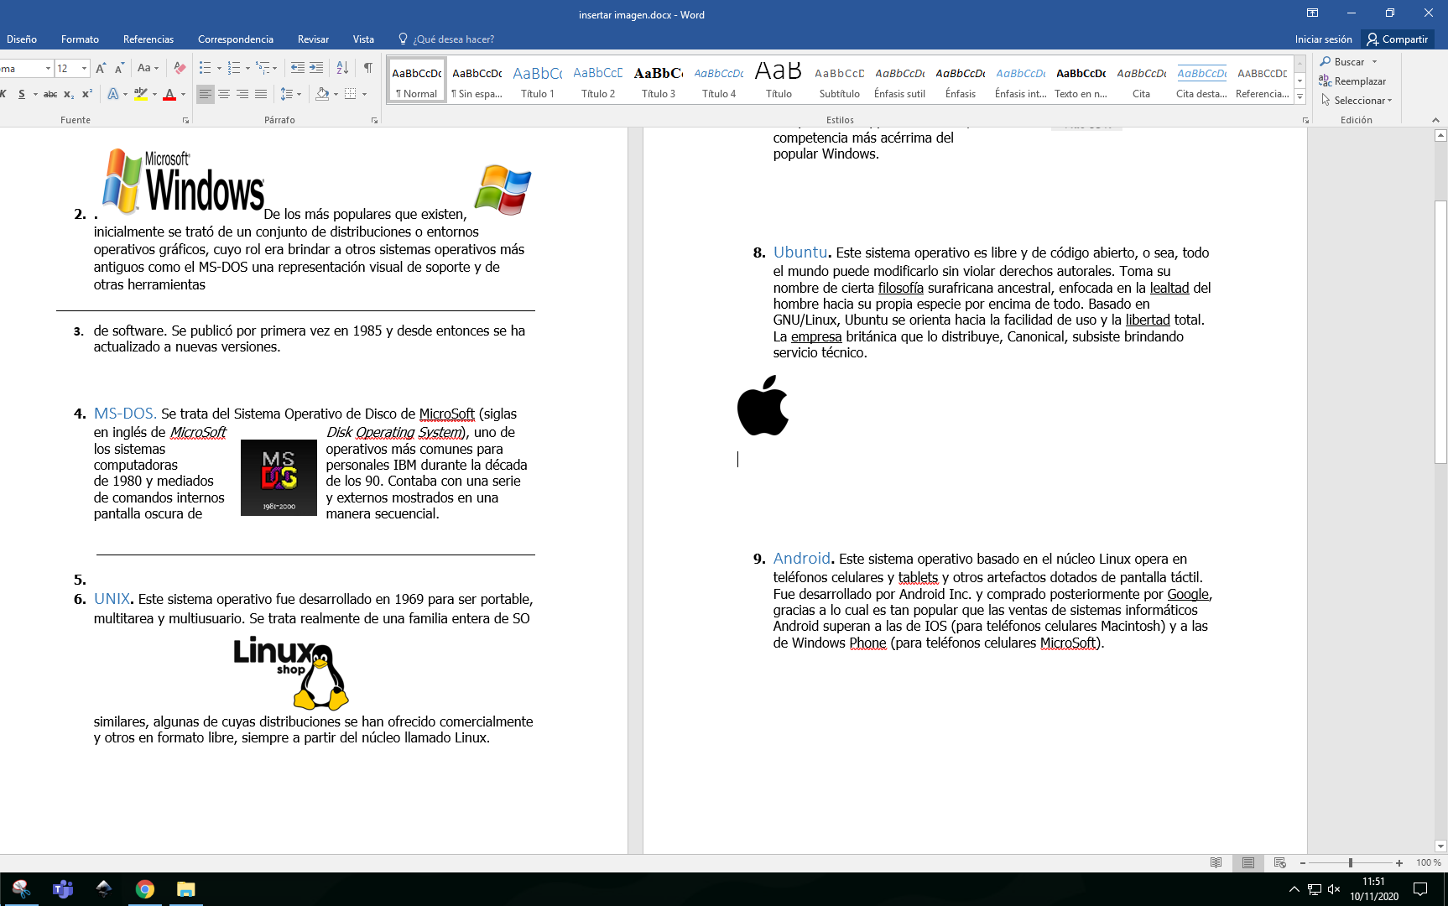Insert a bulleted list
Viewport: 1448px width, 906px height.
206,68
